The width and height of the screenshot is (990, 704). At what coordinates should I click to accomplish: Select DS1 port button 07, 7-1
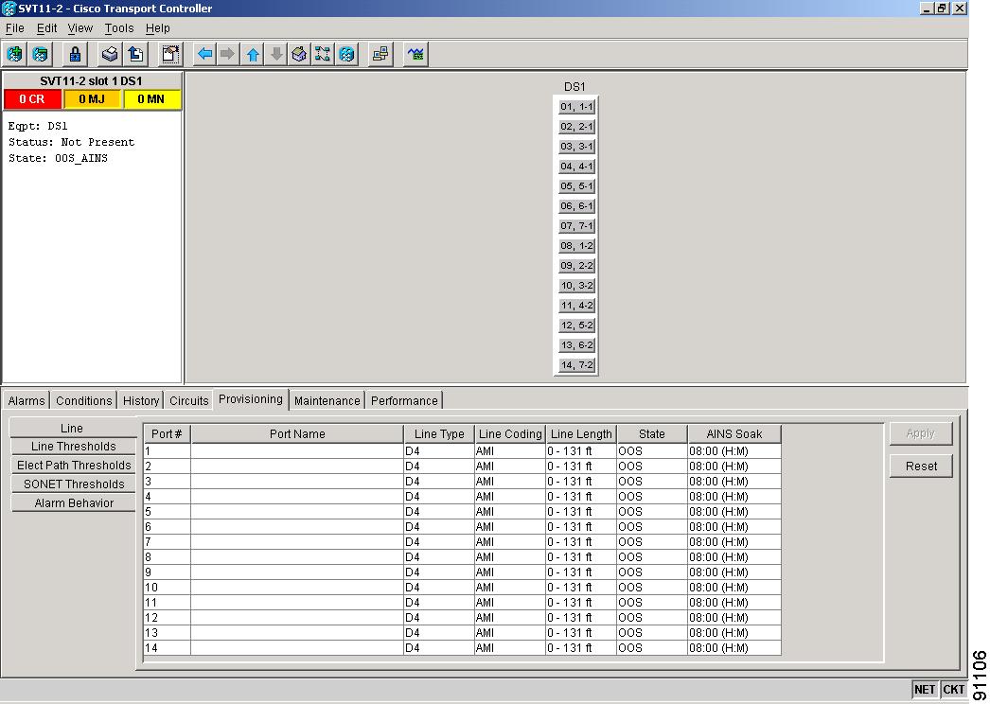[x=575, y=226]
